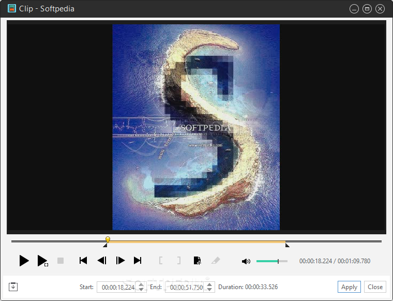
Task: Apply the clip settings
Action: [349, 287]
